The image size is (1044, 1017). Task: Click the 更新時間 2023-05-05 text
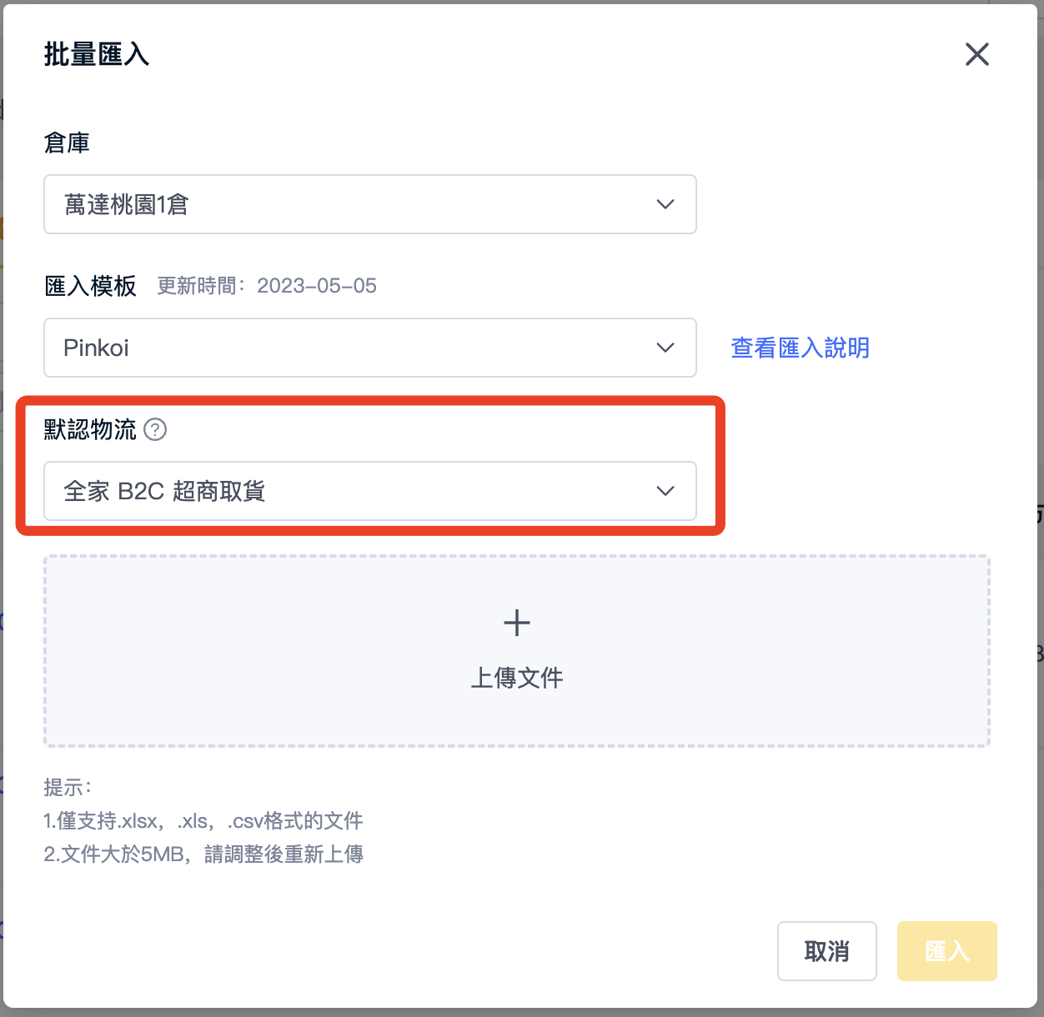pyautogui.click(x=267, y=286)
